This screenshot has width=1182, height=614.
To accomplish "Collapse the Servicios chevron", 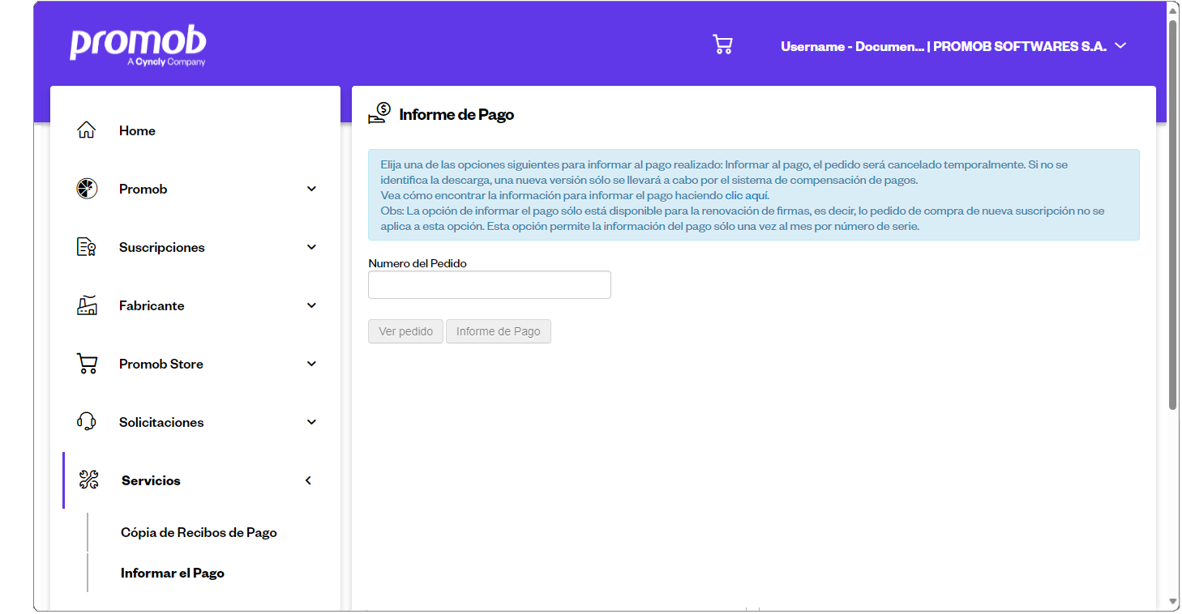I will point(308,480).
